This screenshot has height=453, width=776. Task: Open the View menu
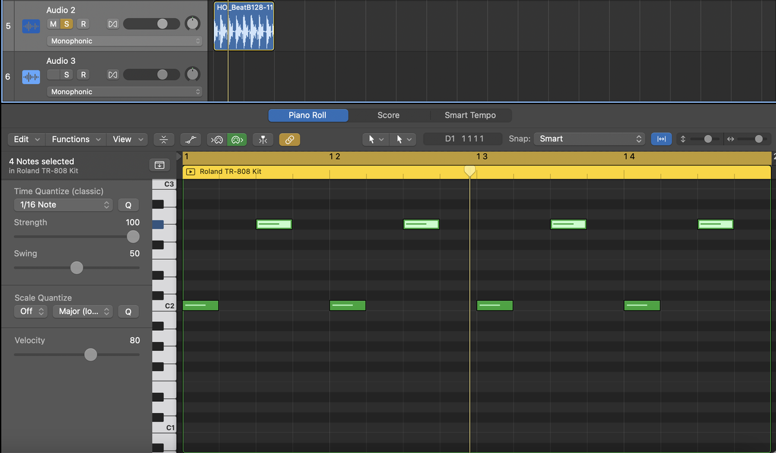tap(127, 139)
